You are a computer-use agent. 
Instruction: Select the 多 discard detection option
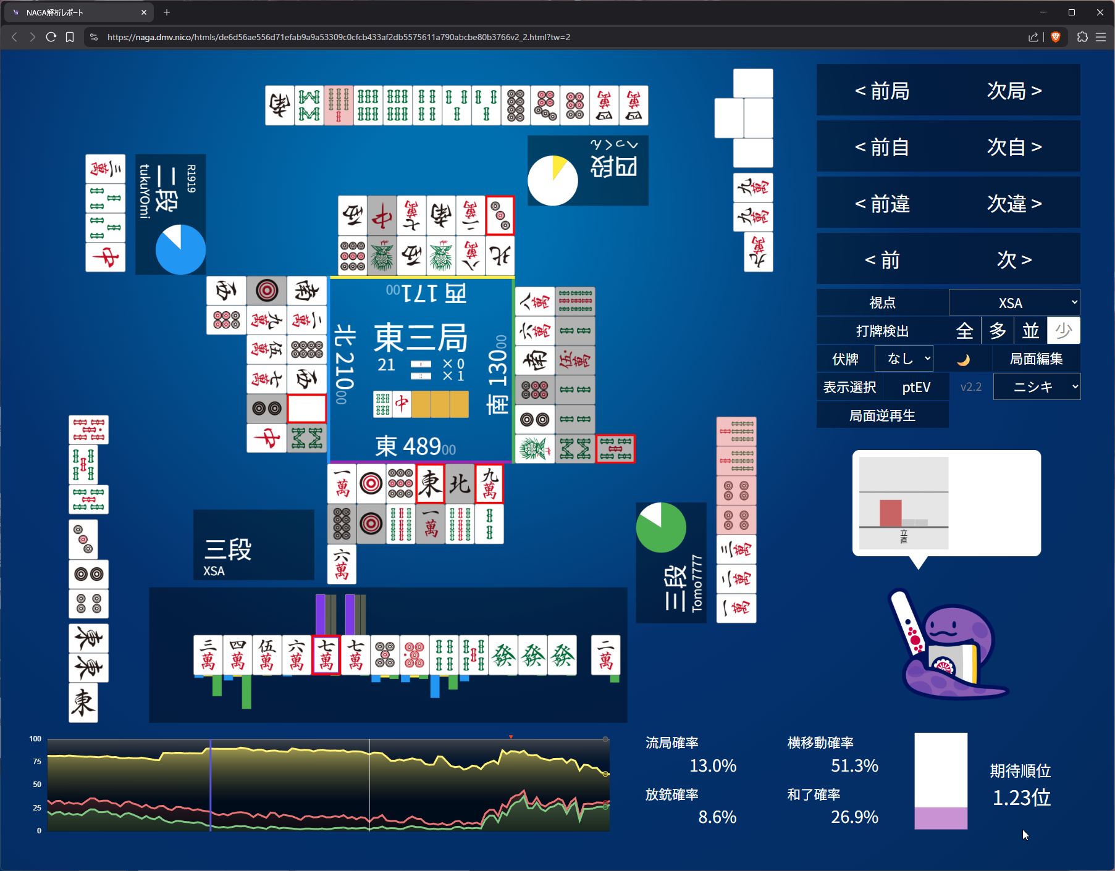(998, 331)
